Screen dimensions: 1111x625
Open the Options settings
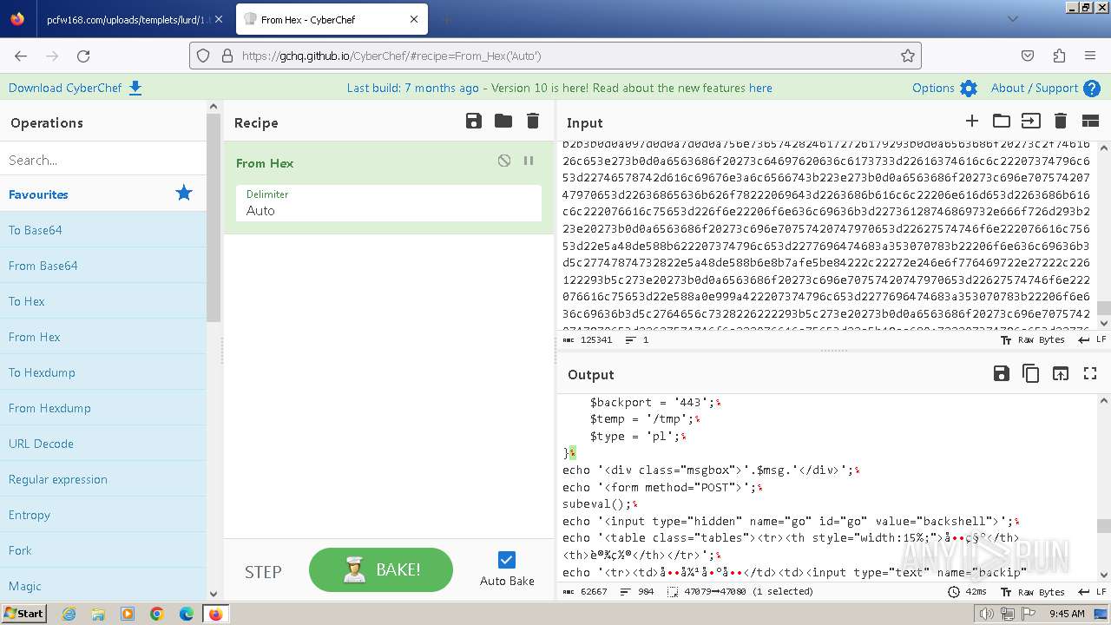(x=944, y=88)
